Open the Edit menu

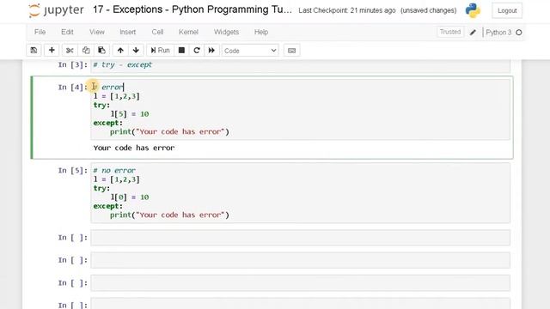coord(67,32)
